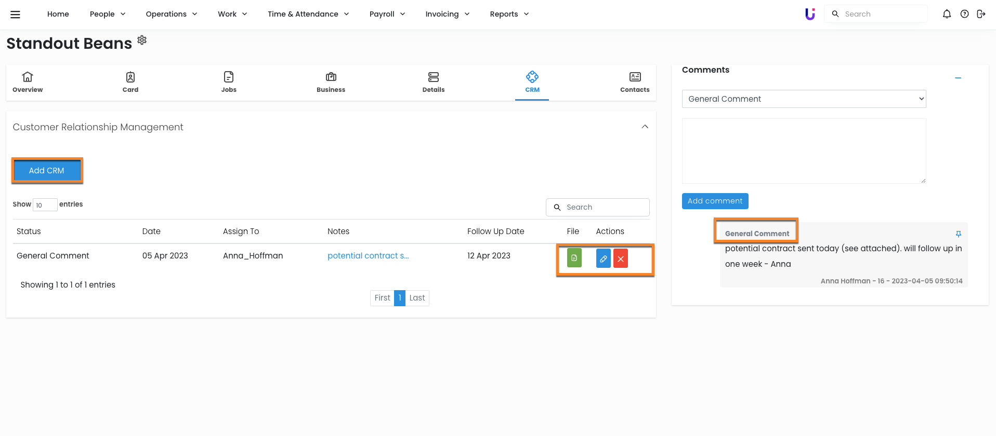Delete the CRM entry with red X
Viewport: 996px width, 436px height.
coord(621,258)
